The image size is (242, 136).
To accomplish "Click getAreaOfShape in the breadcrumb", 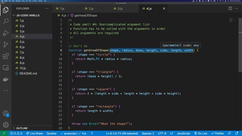I will (86, 15).
